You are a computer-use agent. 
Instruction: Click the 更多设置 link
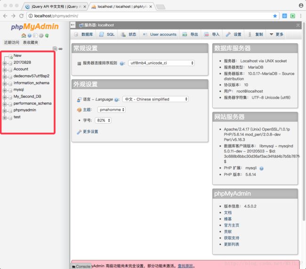click(90, 131)
